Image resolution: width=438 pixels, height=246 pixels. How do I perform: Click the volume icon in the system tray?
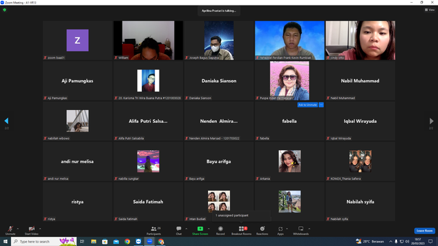coord(407,241)
